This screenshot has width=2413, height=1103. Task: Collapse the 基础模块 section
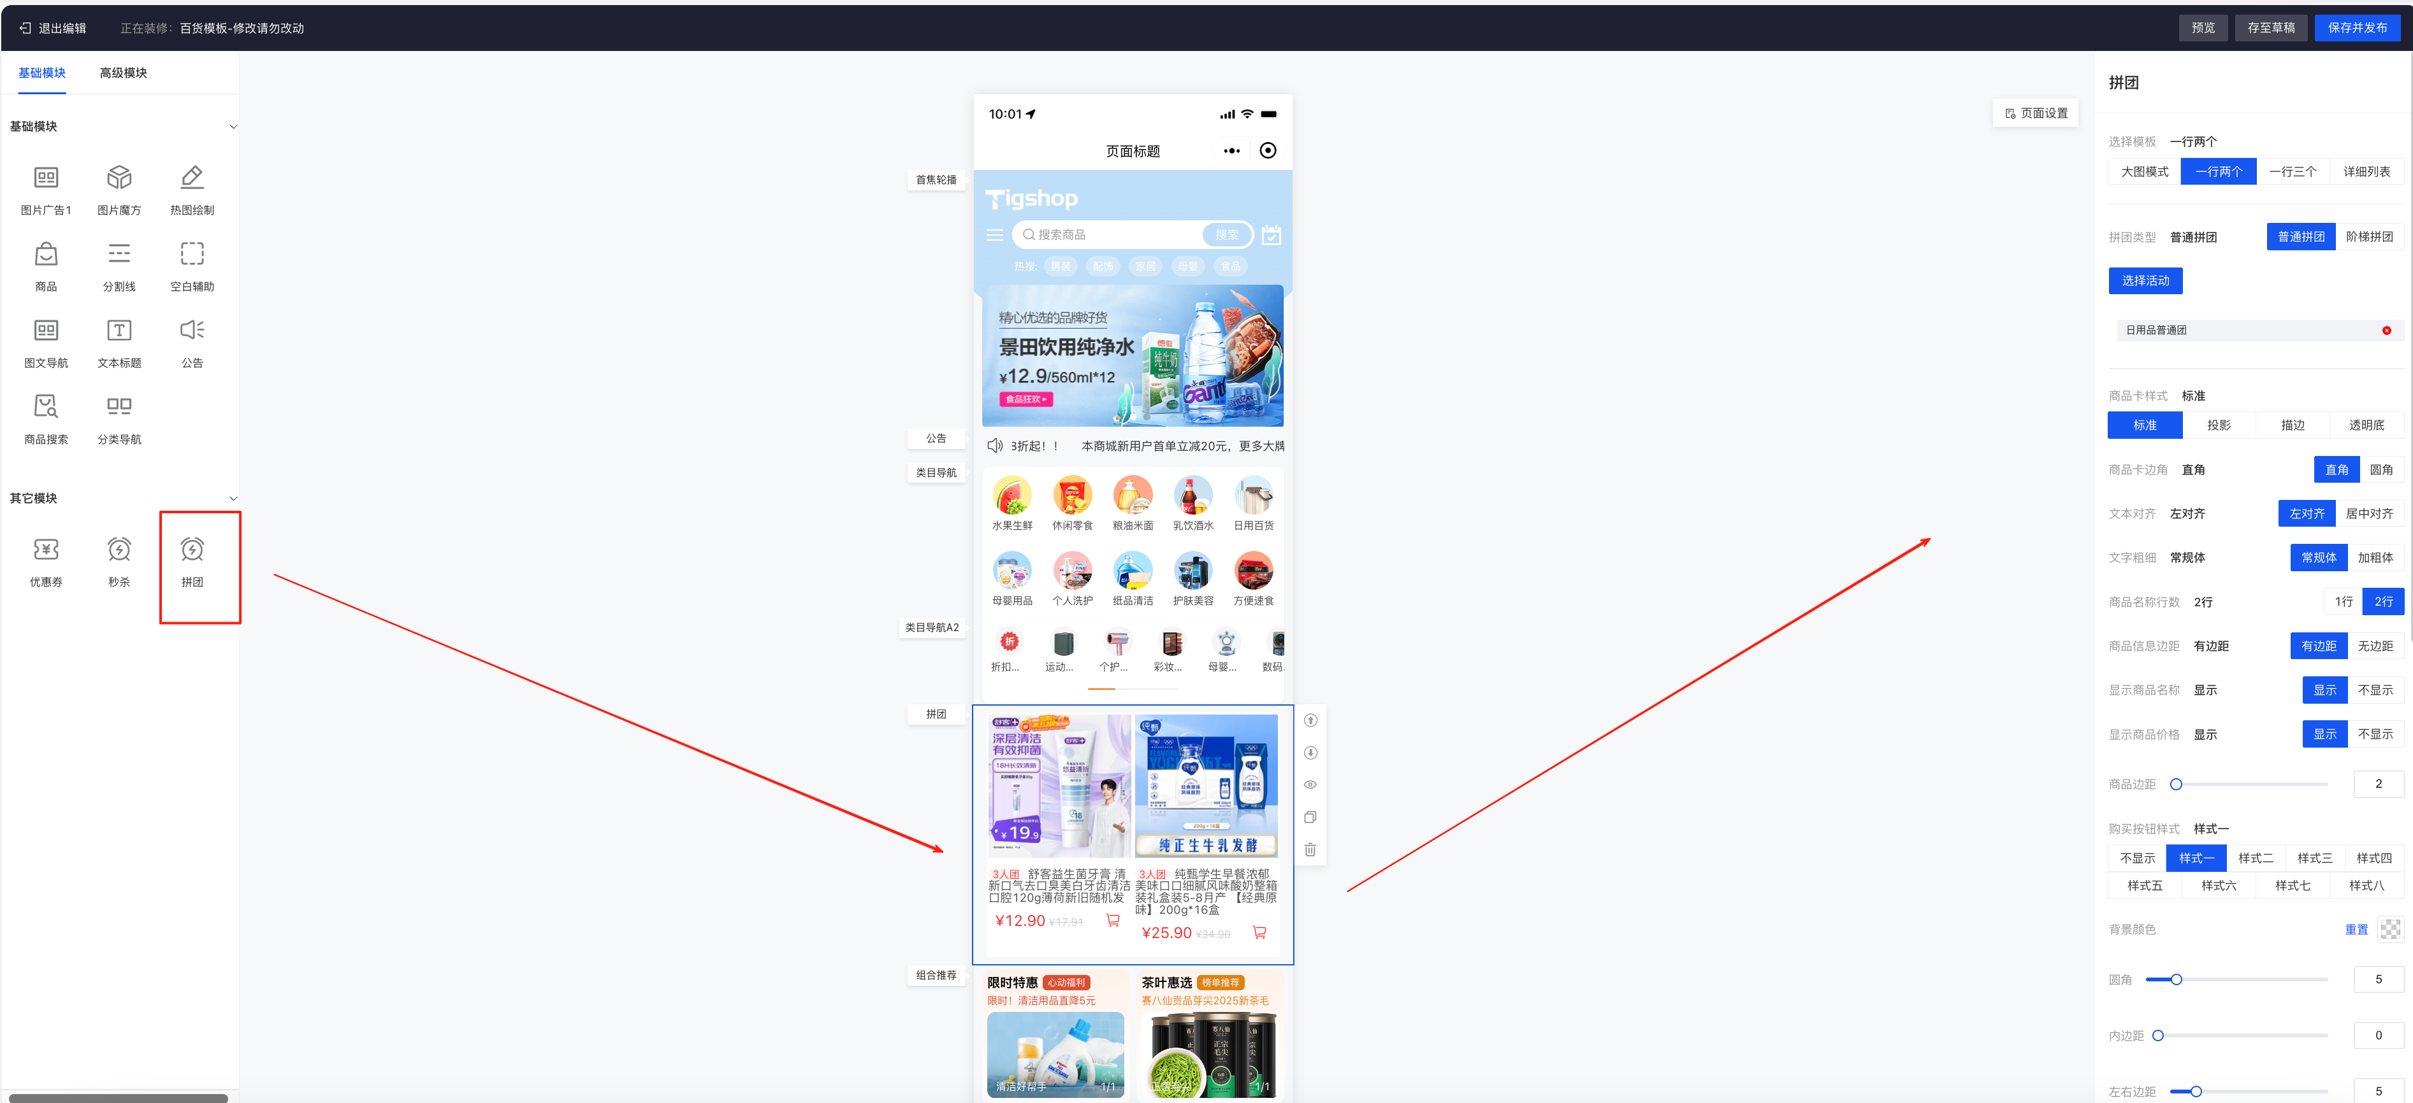(x=233, y=126)
